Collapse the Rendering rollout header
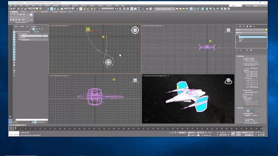This screenshot has height=156, width=278. [x=240, y=56]
